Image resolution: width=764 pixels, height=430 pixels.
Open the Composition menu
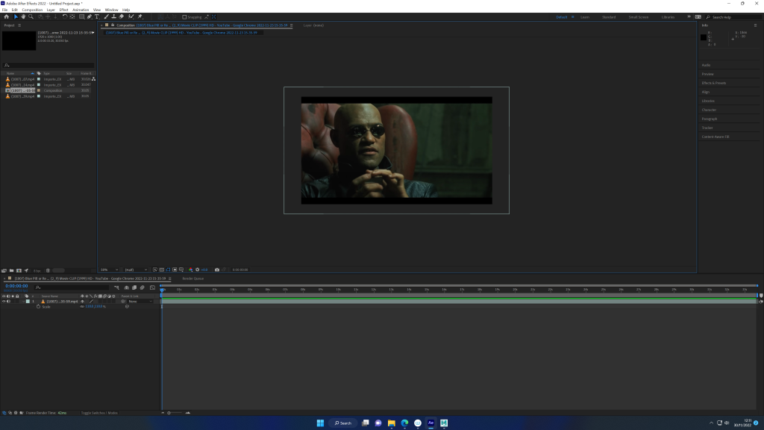[32, 10]
